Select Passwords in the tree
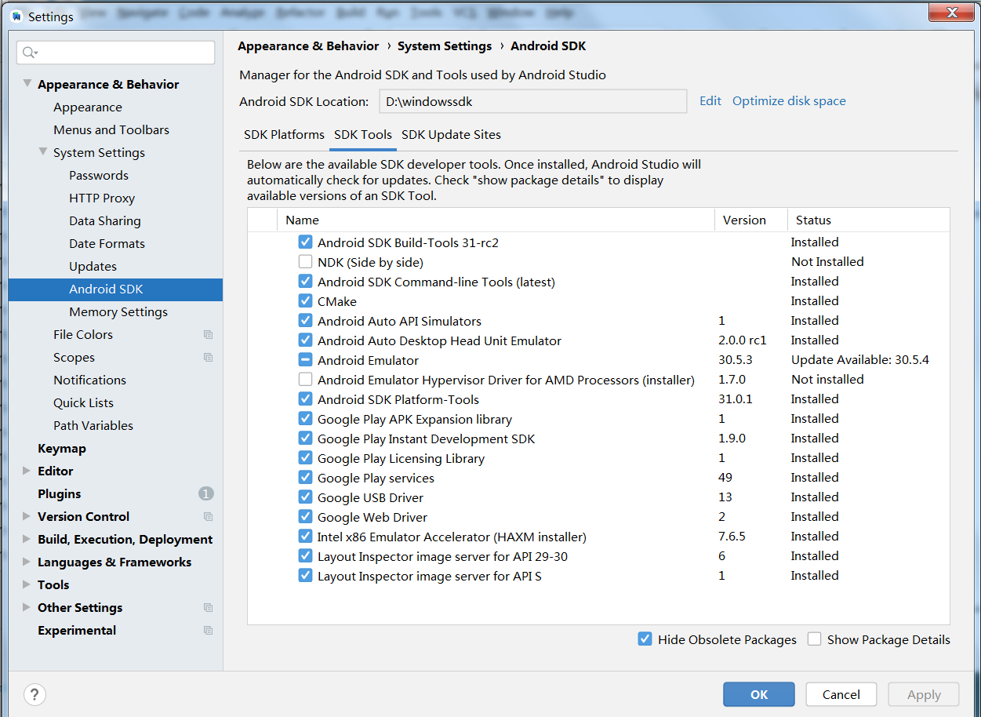 pos(99,176)
